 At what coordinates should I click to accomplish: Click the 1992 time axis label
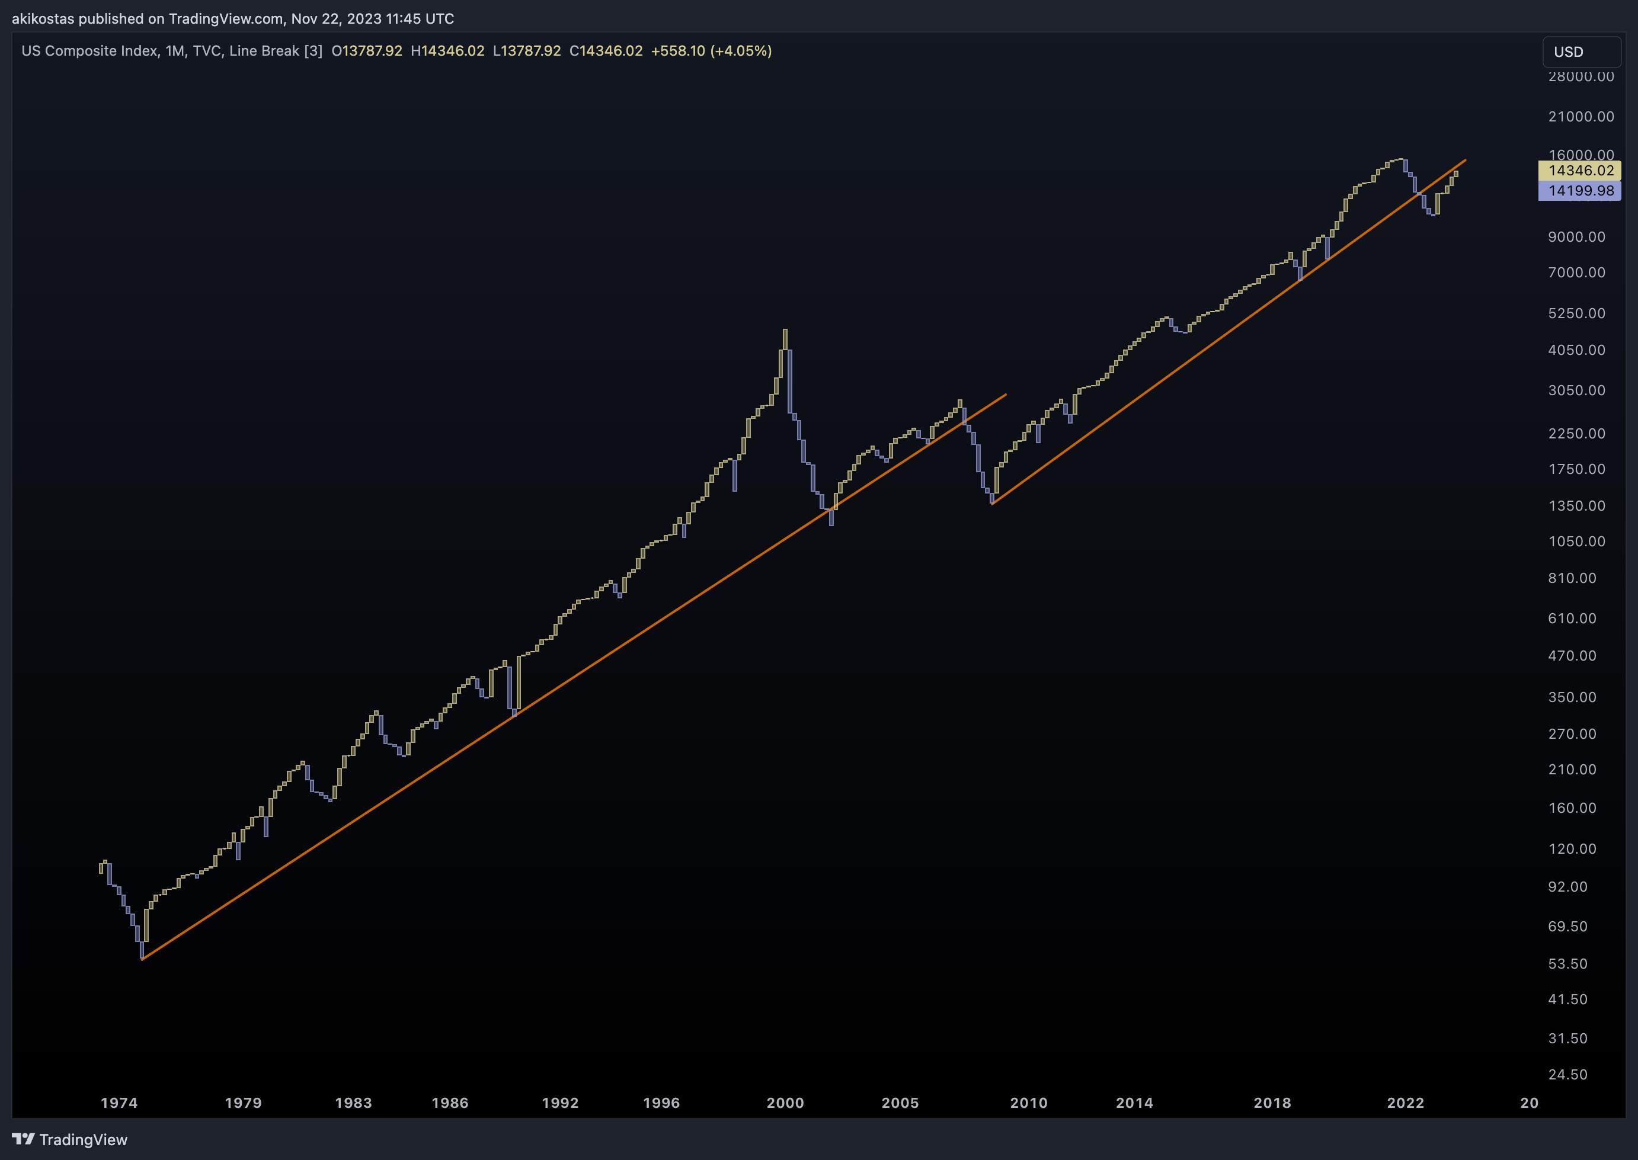tap(560, 1102)
